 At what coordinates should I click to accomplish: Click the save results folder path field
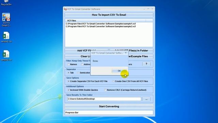104,99
